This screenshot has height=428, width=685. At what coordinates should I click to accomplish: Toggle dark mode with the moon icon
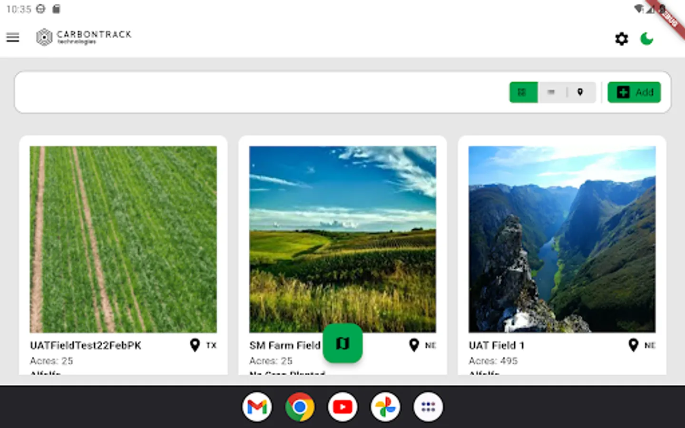point(646,39)
